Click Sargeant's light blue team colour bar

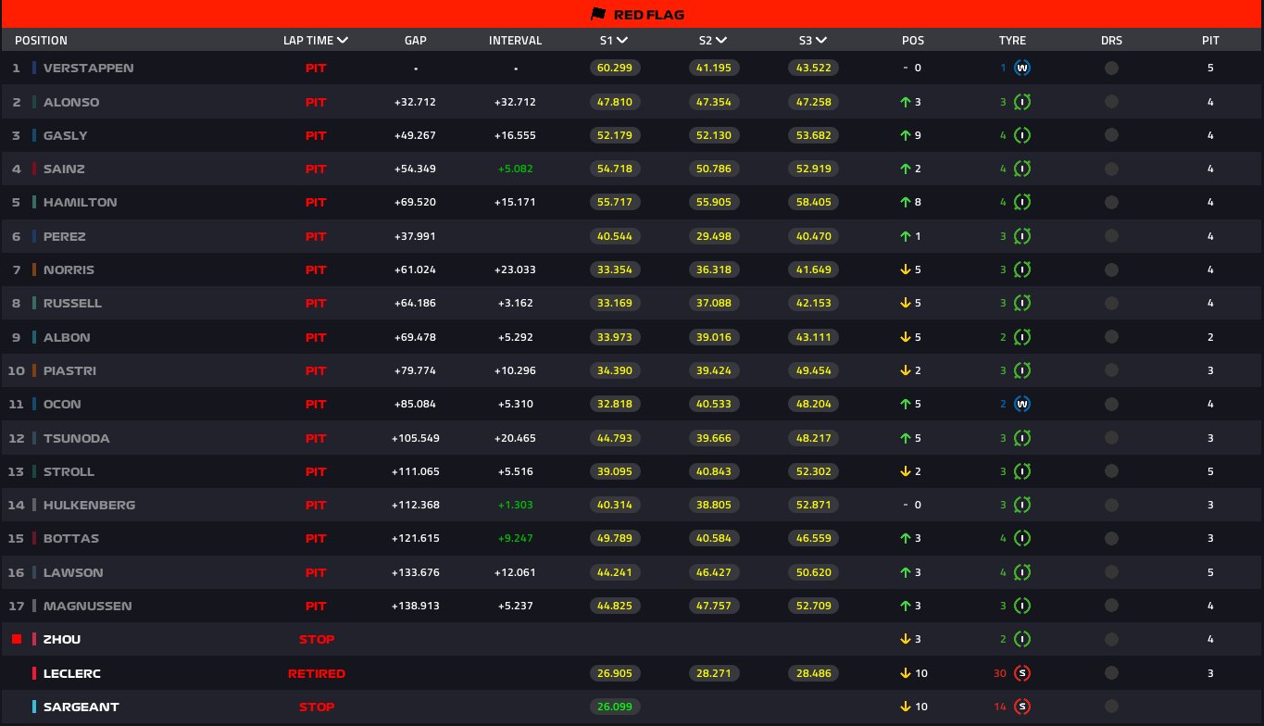pos(34,707)
